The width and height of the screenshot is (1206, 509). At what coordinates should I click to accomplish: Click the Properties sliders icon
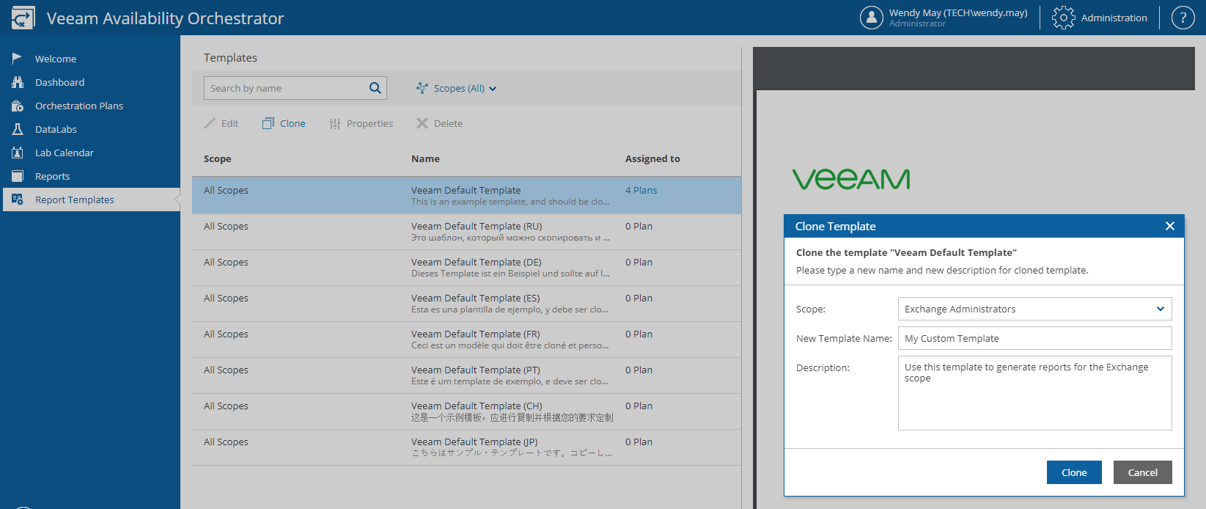[335, 123]
